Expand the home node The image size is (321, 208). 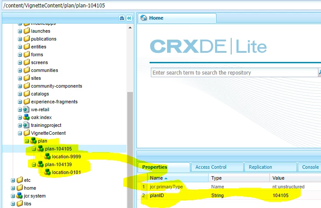point(13,188)
